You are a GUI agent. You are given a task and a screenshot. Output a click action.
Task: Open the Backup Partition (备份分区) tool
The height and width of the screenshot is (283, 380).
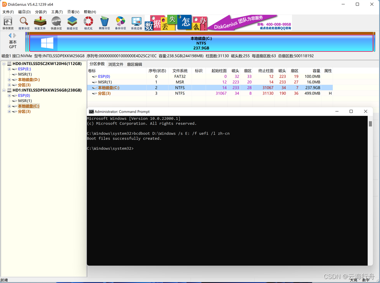tap(120, 23)
